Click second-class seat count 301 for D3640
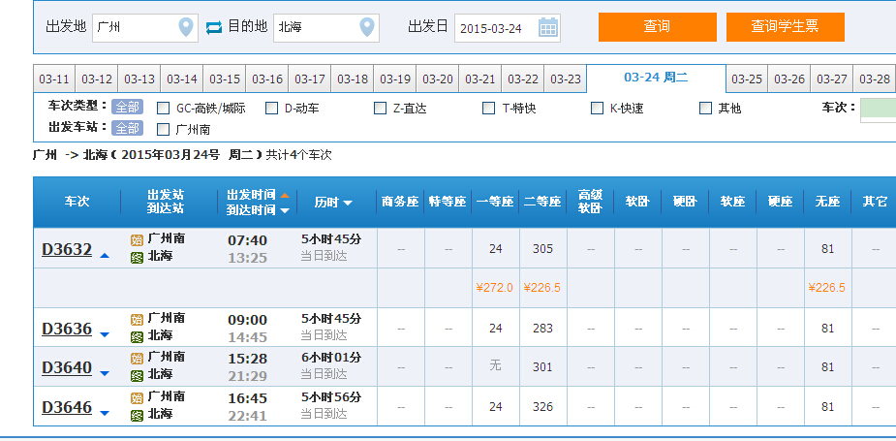896x441 pixels. click(542, 367)
